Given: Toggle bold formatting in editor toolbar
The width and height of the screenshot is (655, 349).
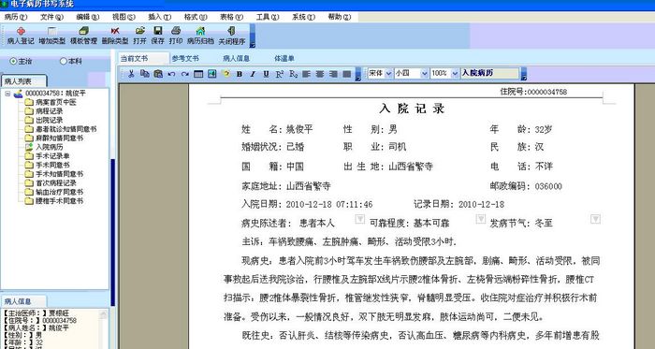Looking at the screenshot, I should 240,74.
